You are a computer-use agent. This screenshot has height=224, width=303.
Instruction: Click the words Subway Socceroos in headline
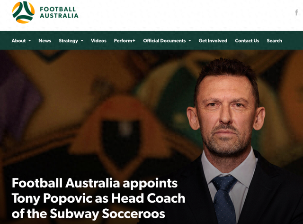pyautogui.click(x=107, y=214)
